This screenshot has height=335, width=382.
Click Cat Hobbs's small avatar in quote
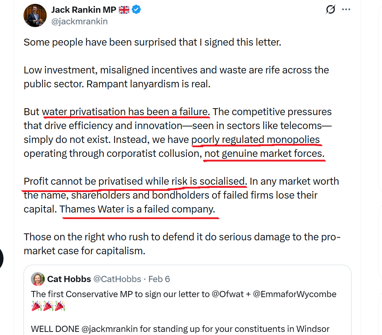point(38,279)
